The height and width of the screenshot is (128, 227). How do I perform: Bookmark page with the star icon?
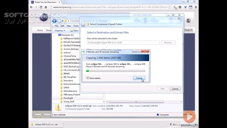(169, 7)
